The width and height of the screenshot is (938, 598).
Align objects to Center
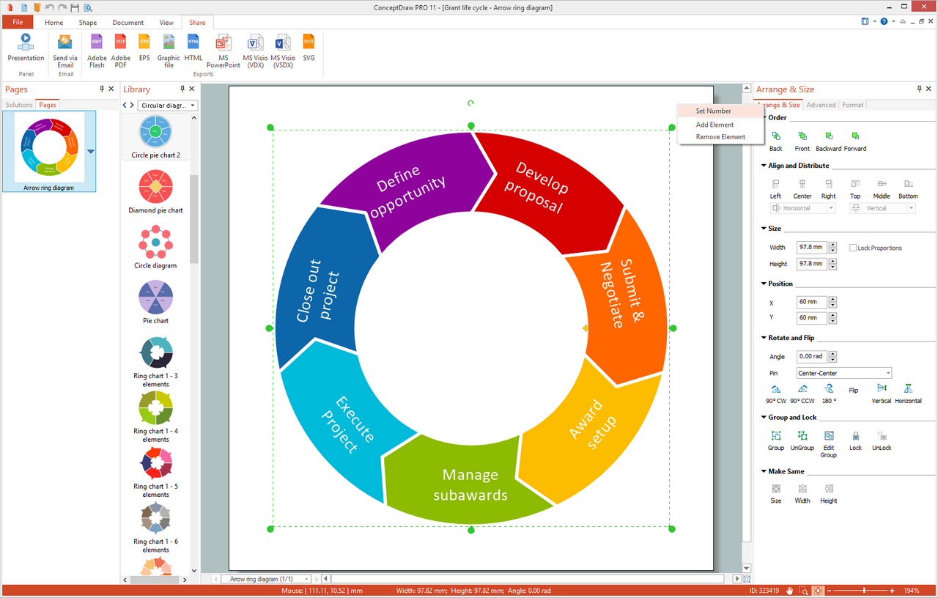pos(802,188)
